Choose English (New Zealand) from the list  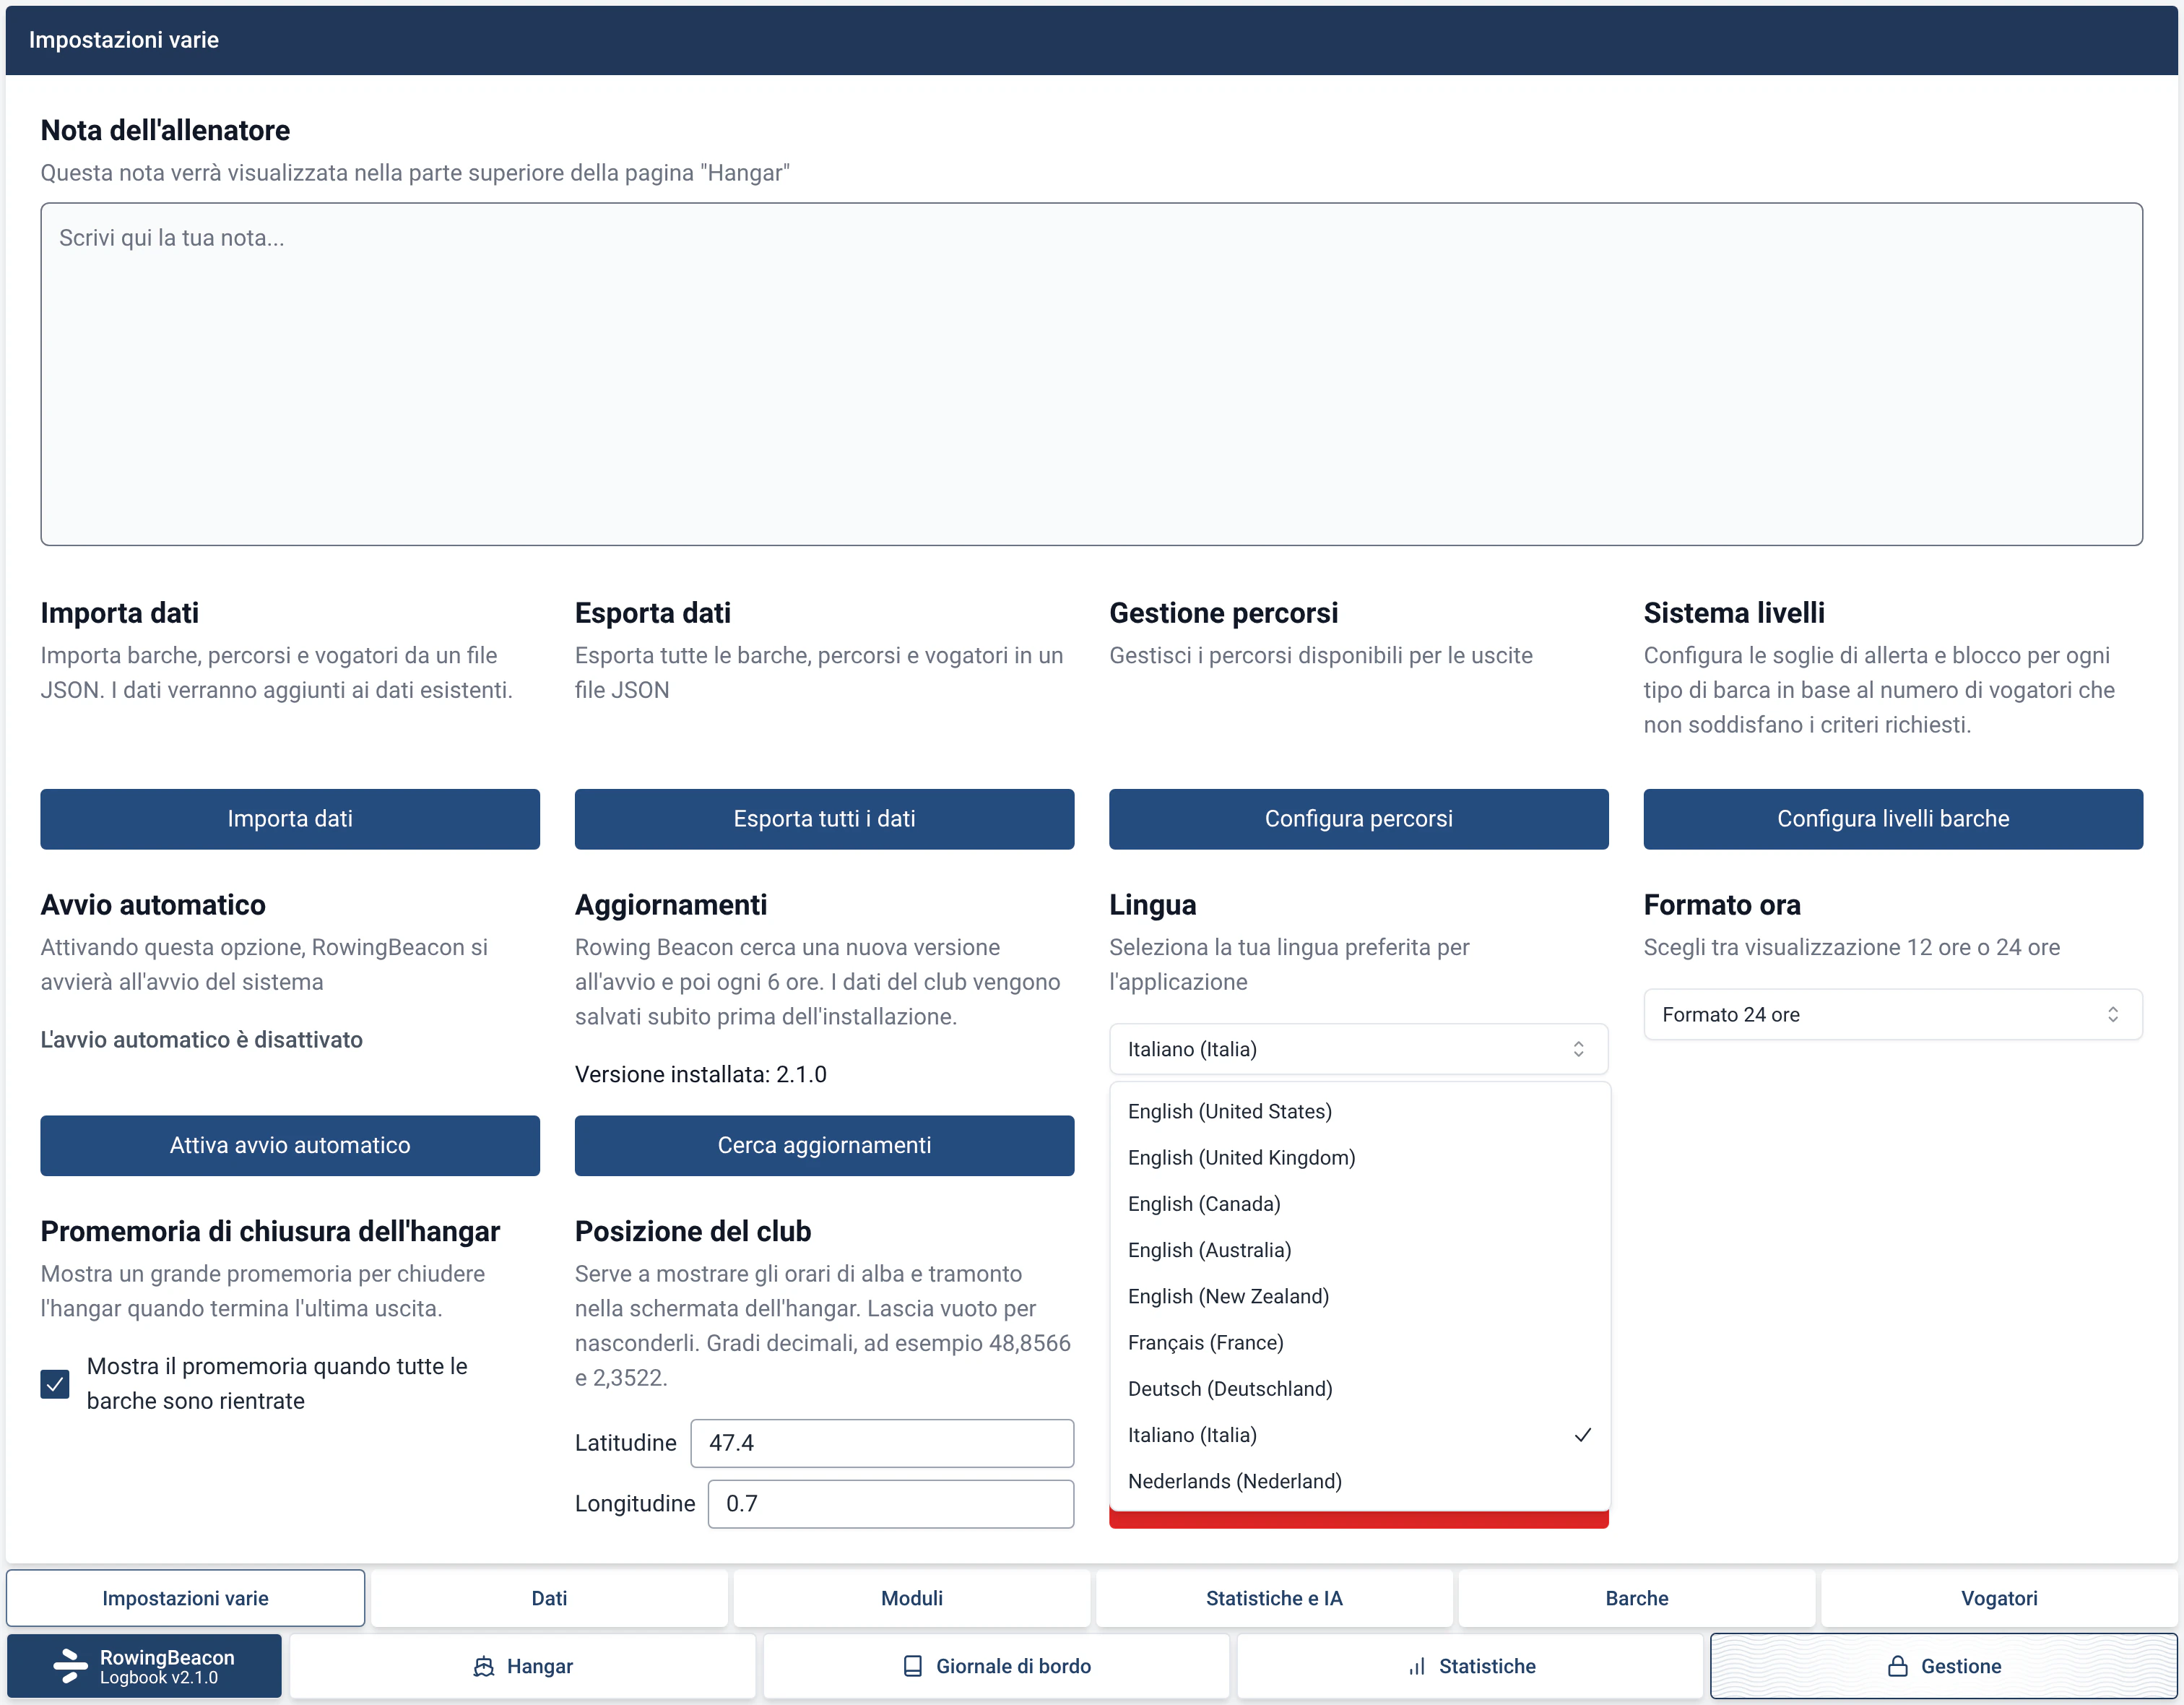(1359, 1297)
